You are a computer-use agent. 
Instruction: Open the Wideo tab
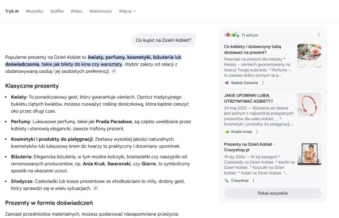coord(76,11)
